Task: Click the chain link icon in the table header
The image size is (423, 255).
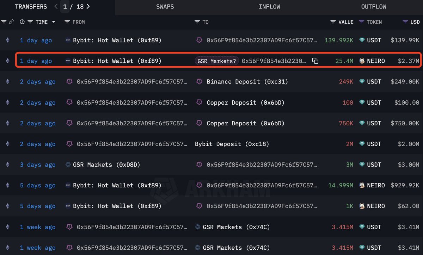Action: tap(11, 22)
